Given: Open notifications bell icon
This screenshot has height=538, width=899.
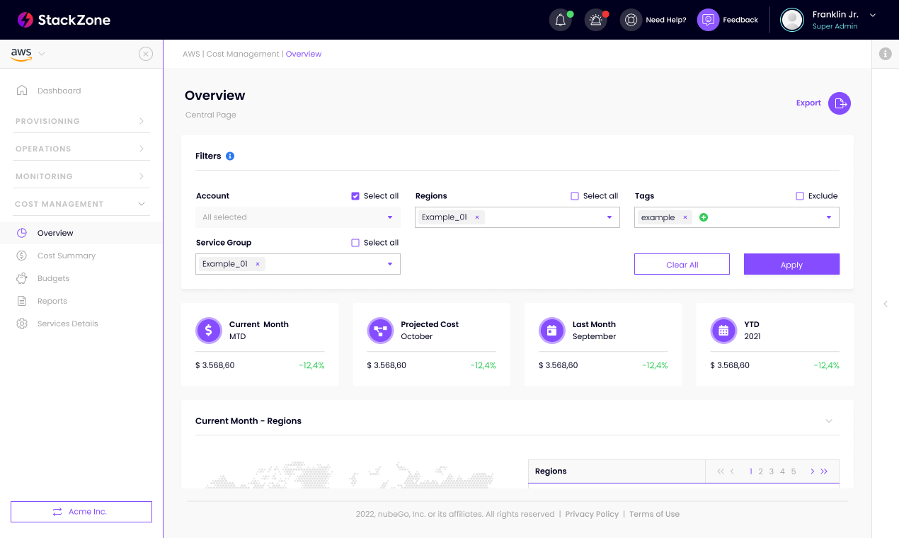Looking at the screenshot, I should click(x=561, y=20).
